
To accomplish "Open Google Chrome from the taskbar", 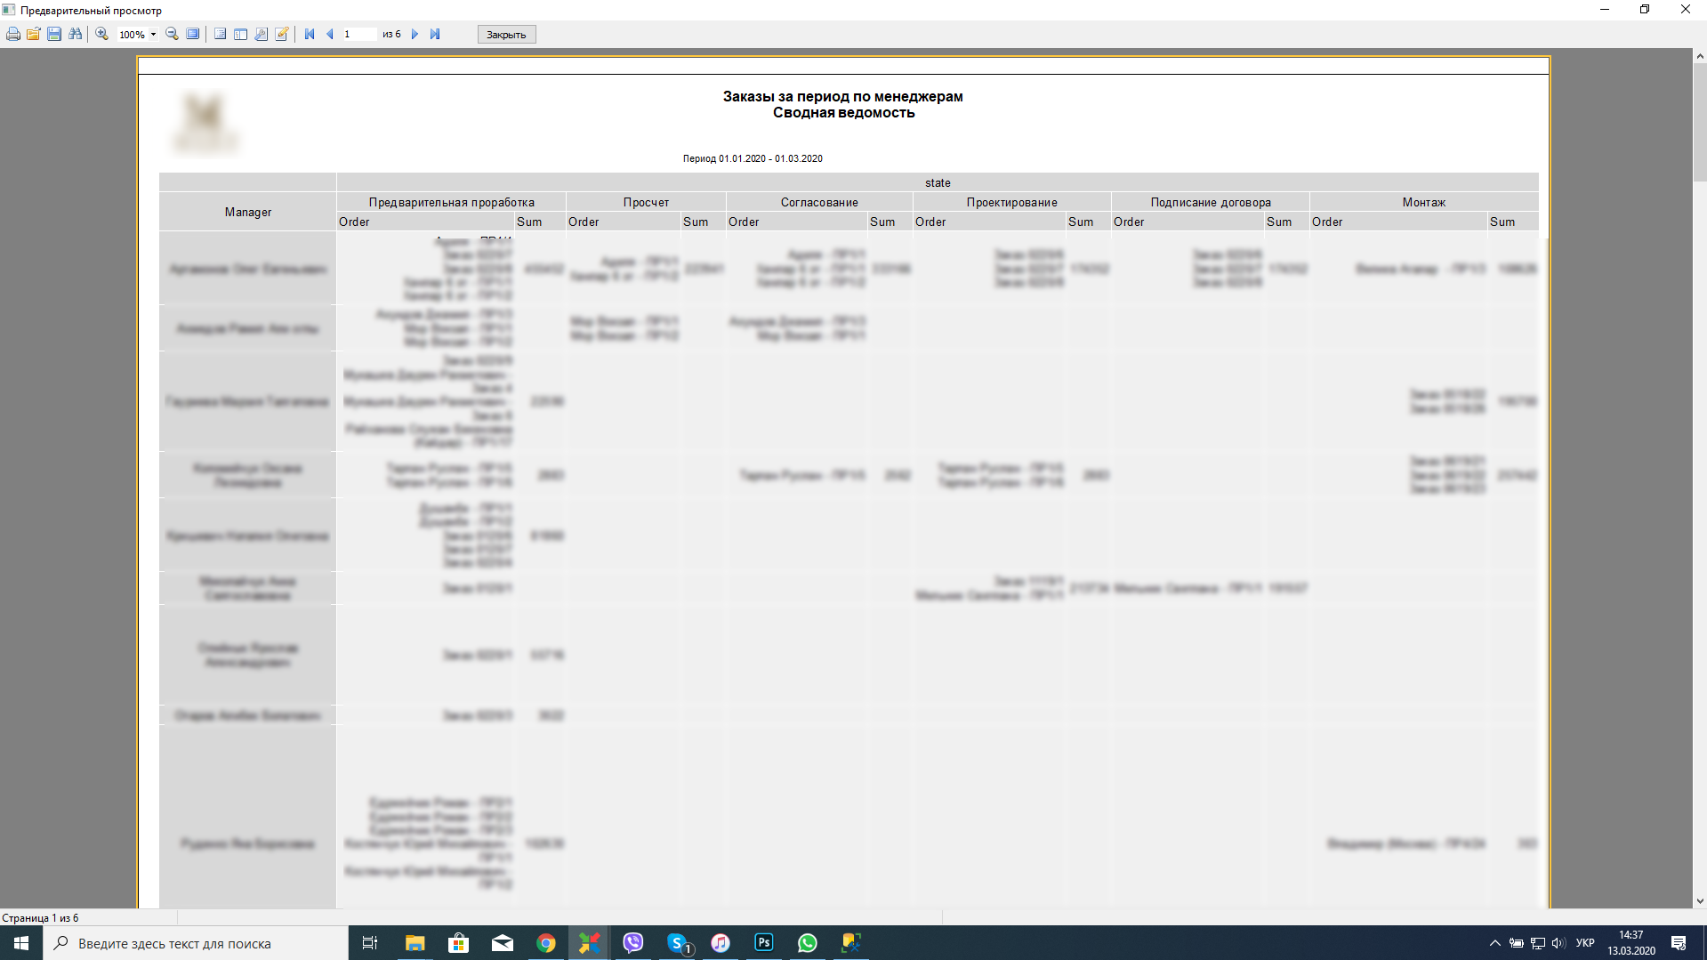I will [x=545, y=943].
